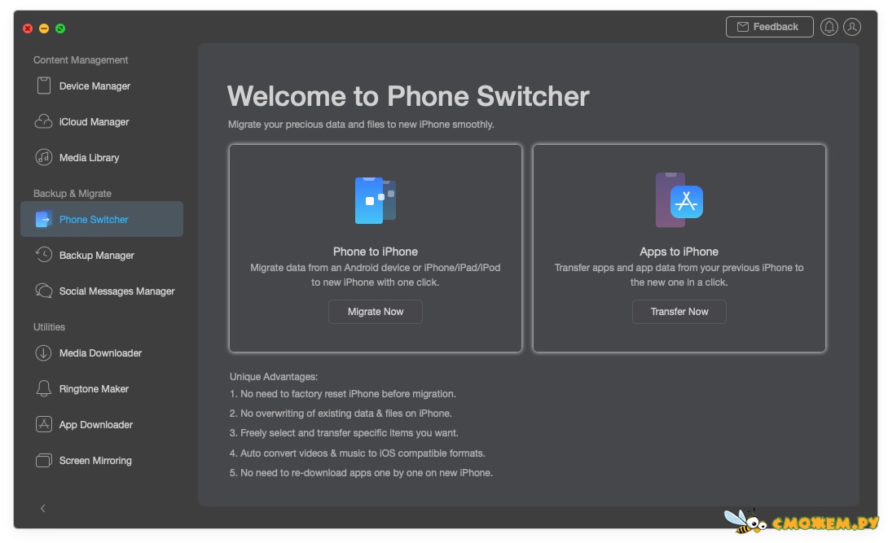Open notifications via the bell icon
Screen dimensions: 888x543
pyautogui.click(x=829, y=27)
